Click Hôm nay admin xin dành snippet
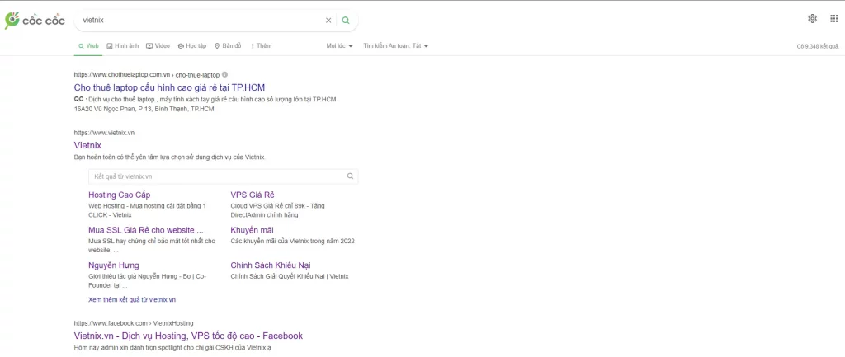 (x=172, y=348)
